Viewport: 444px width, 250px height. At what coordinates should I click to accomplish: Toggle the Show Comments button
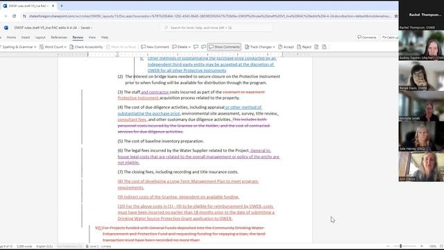[x=224, y=47]
